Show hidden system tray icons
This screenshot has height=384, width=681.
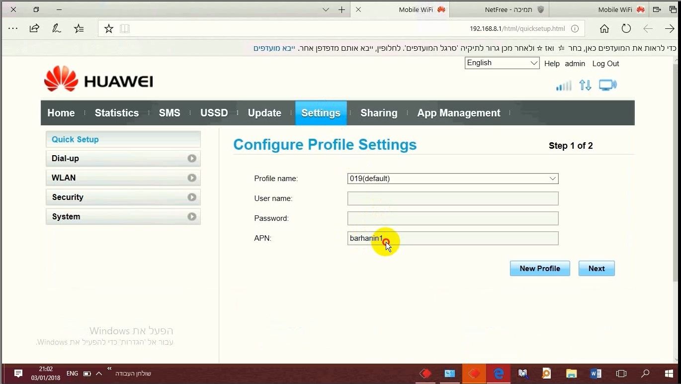pyautogui.click(x=98, y=374)
